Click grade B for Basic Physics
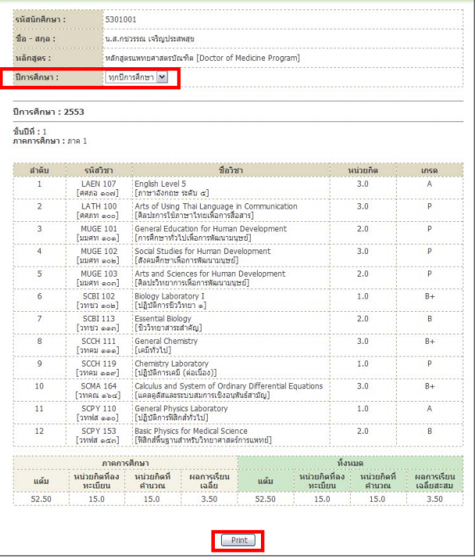 430,431
